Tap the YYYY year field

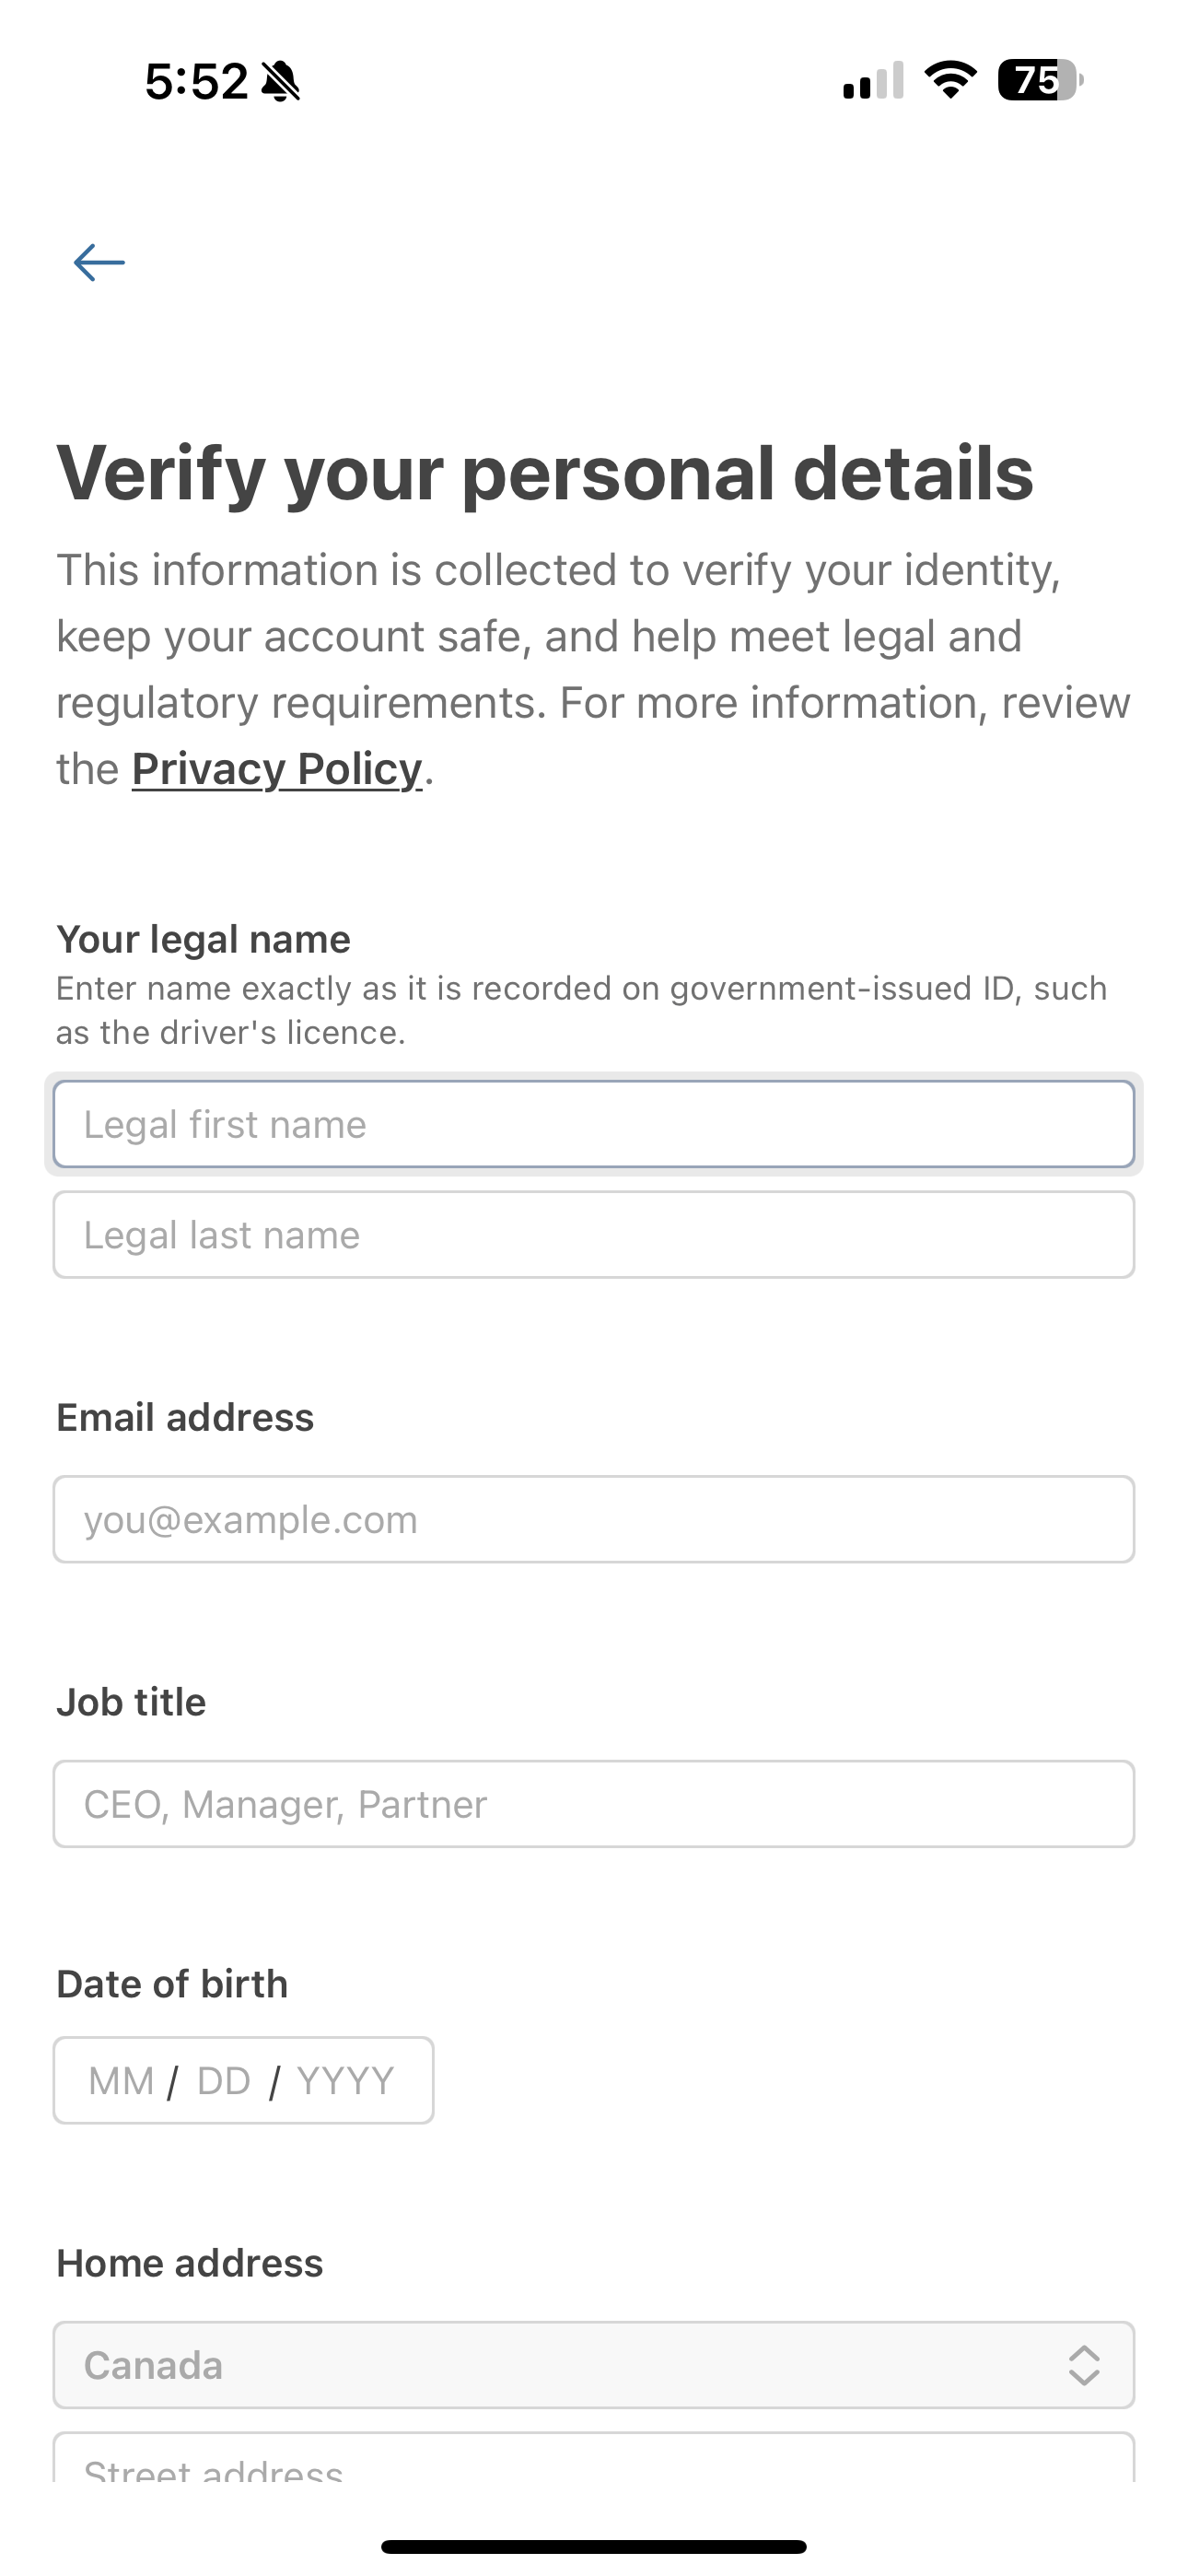[346, 2081]
